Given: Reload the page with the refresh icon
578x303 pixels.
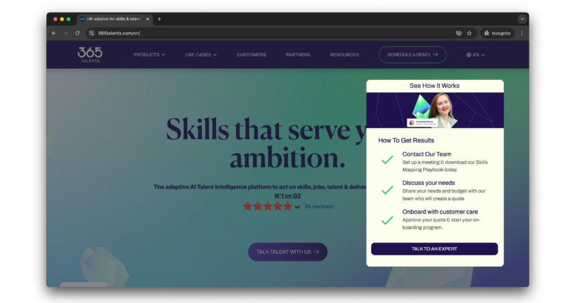Looking at the screenshot, I should coord(77,33).
